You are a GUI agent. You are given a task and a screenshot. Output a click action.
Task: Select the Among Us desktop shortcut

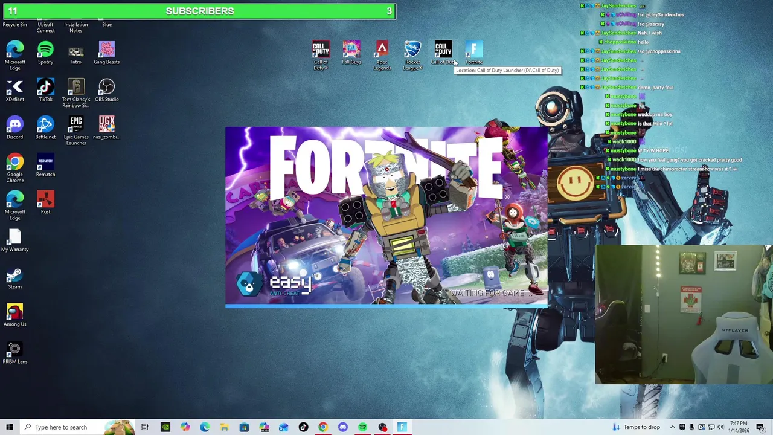[15, 315]
